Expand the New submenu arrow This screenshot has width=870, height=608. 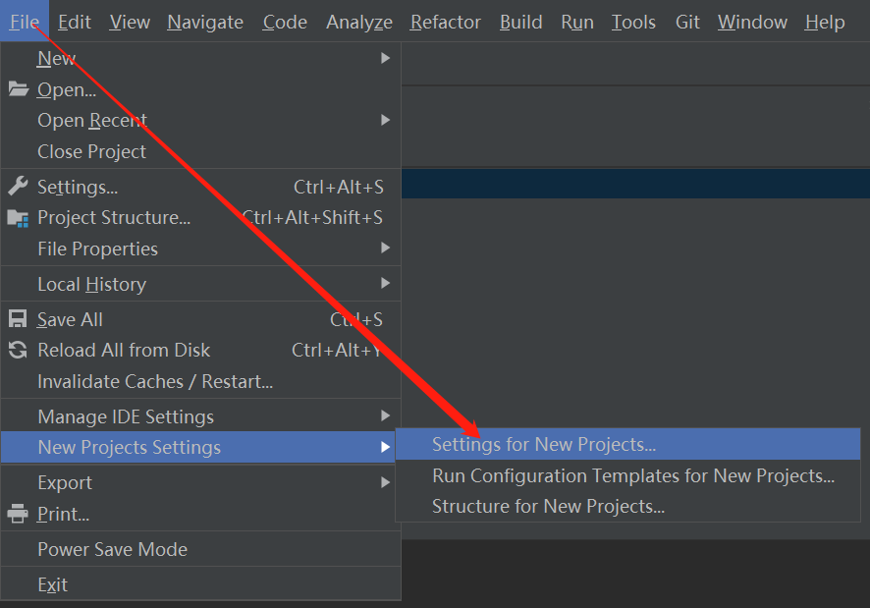click(385, 58)
